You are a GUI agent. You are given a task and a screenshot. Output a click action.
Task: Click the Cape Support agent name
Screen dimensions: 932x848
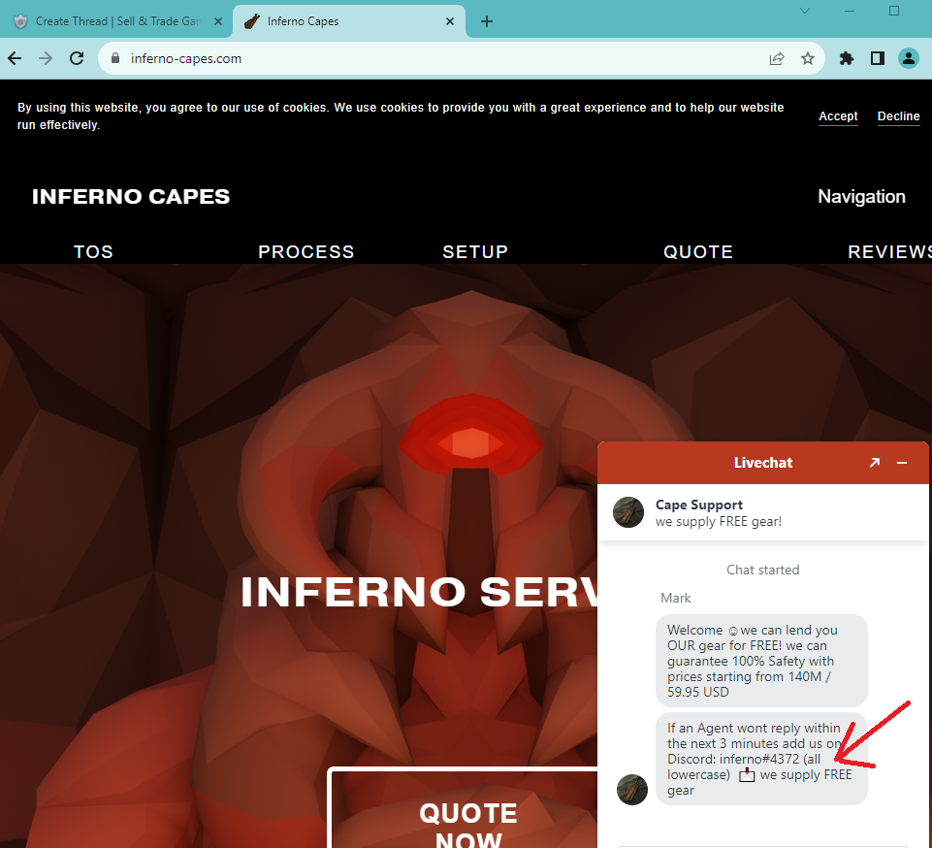(x=699, y=505)
